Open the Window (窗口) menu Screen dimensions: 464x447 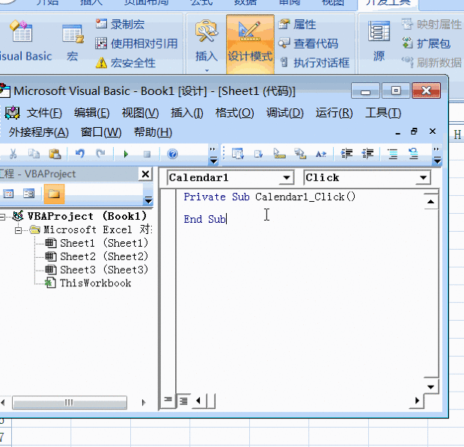[x=101, y=132]
